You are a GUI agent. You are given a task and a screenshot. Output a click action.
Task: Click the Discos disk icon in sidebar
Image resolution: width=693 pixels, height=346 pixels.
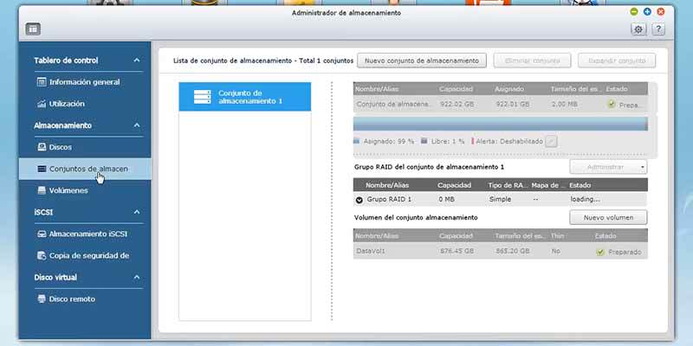pos(42,147)
